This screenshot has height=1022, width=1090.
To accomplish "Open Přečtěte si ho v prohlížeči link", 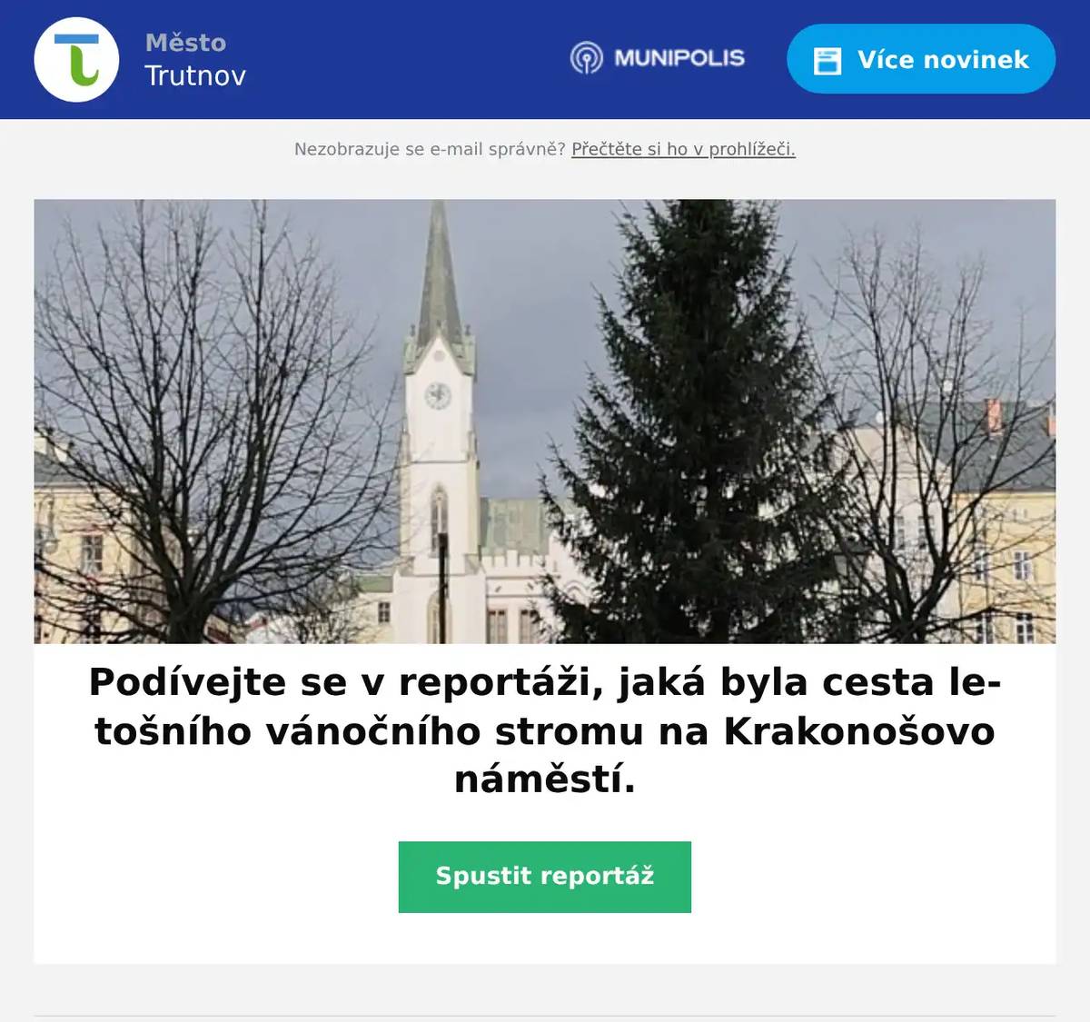I will tap(683, 149).
